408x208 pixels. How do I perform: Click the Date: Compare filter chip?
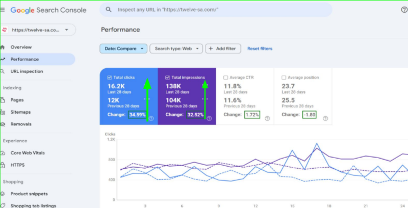(123, 48)
